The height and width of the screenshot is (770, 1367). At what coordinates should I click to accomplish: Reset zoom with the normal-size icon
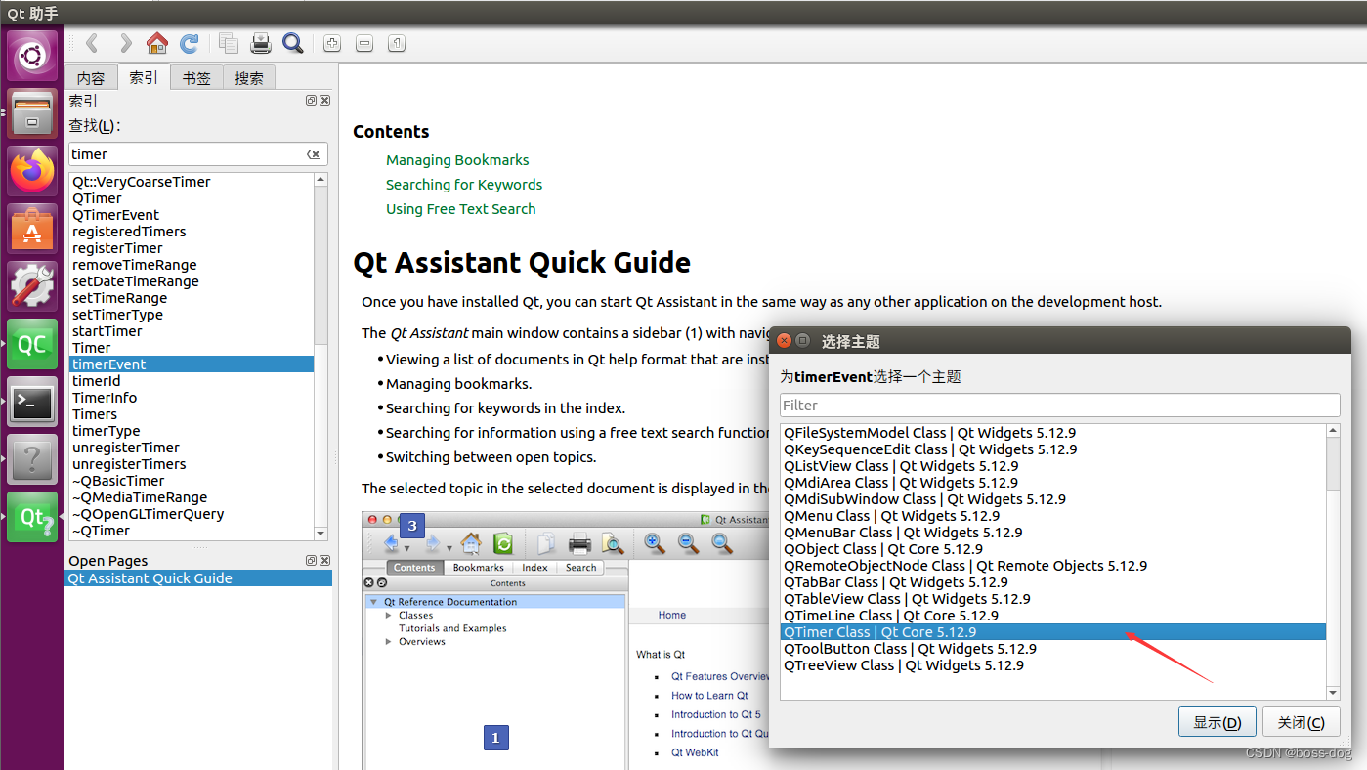click(x=396, y=43)
